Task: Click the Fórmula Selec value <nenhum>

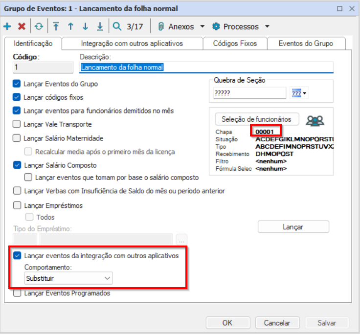Action: coord(271,169)
